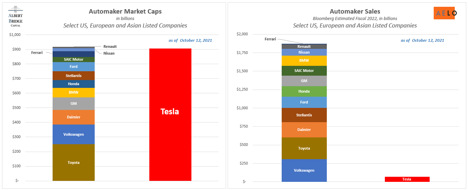Image resolution: width=468 pixels, height=190 pixels.
Task: Click the green Honda sales segment
Action: coord(304,91)
